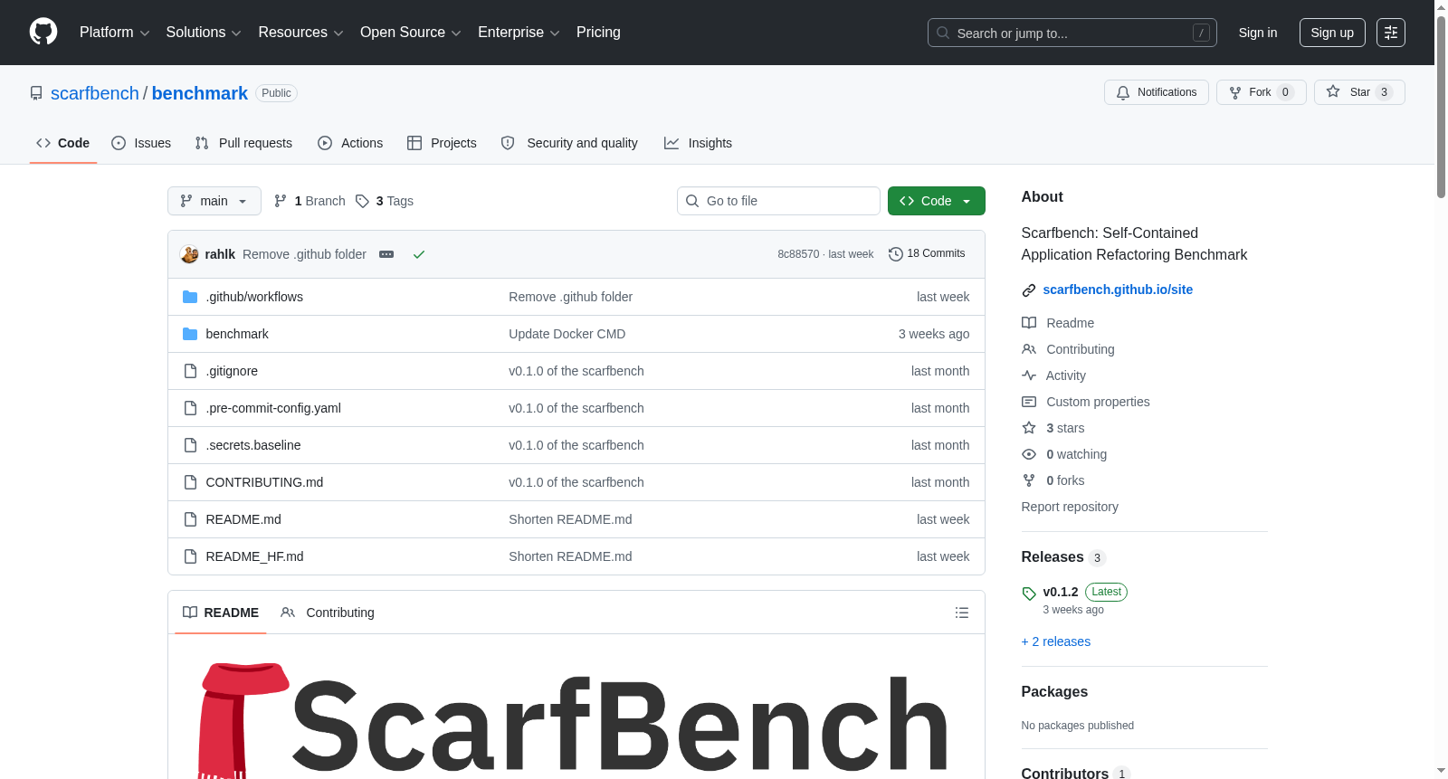Open the Pricing page

598,33
